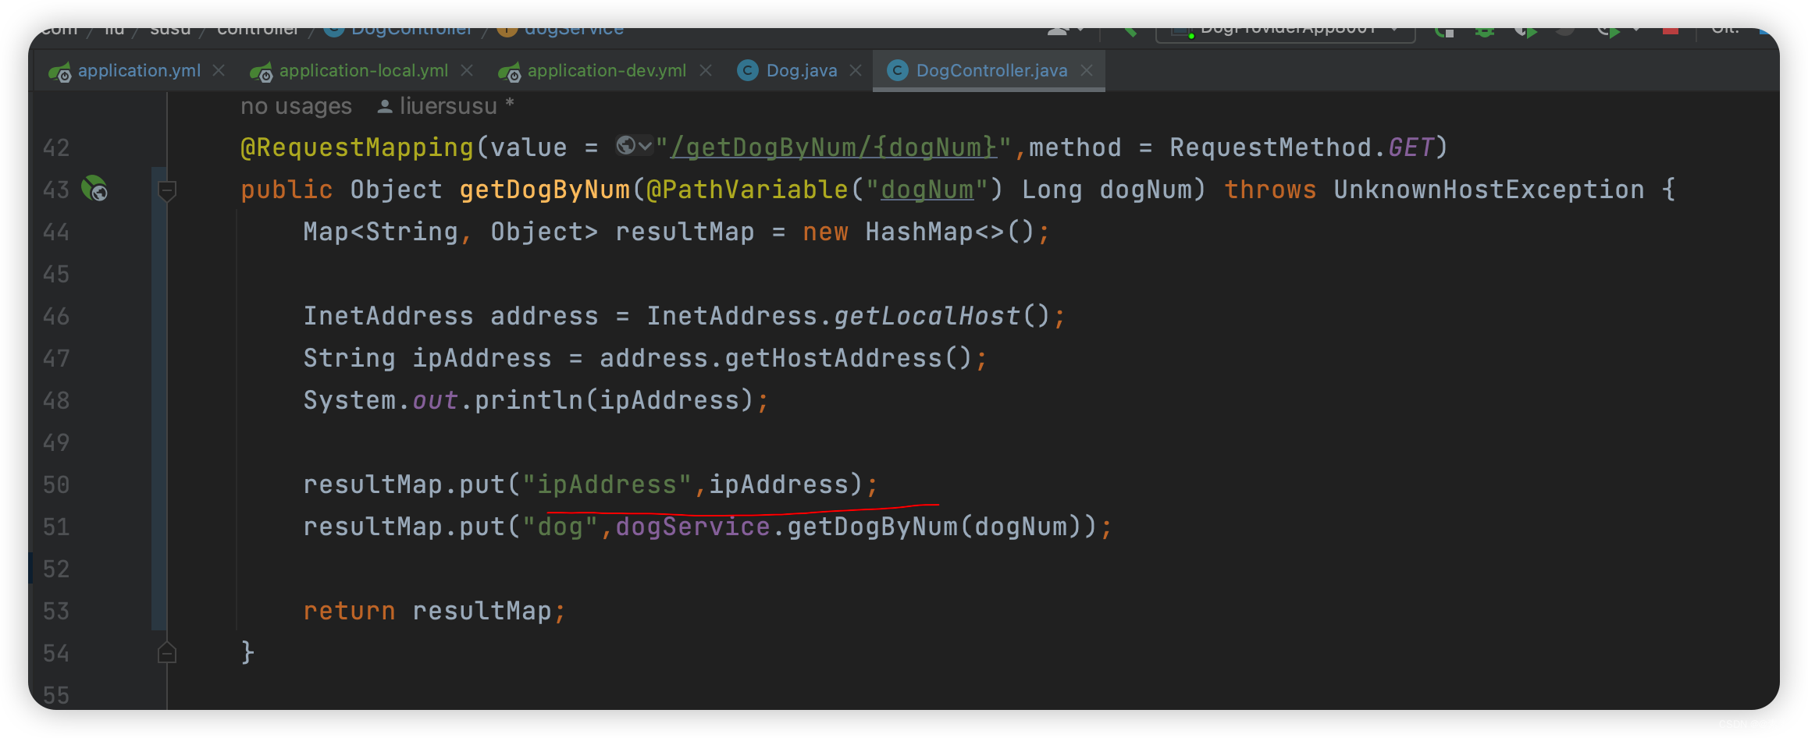Click the "dog" string literal on line 51
The height and width of the screenshot is (738, 1808).
560,527
